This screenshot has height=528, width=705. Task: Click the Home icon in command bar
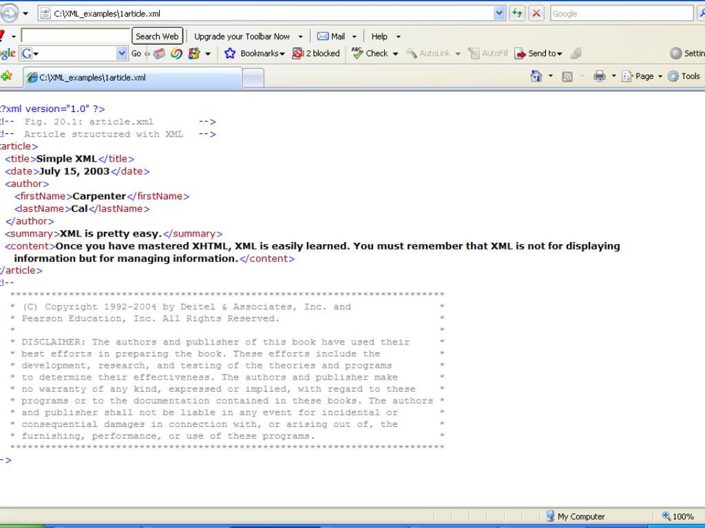pos(536,76)
